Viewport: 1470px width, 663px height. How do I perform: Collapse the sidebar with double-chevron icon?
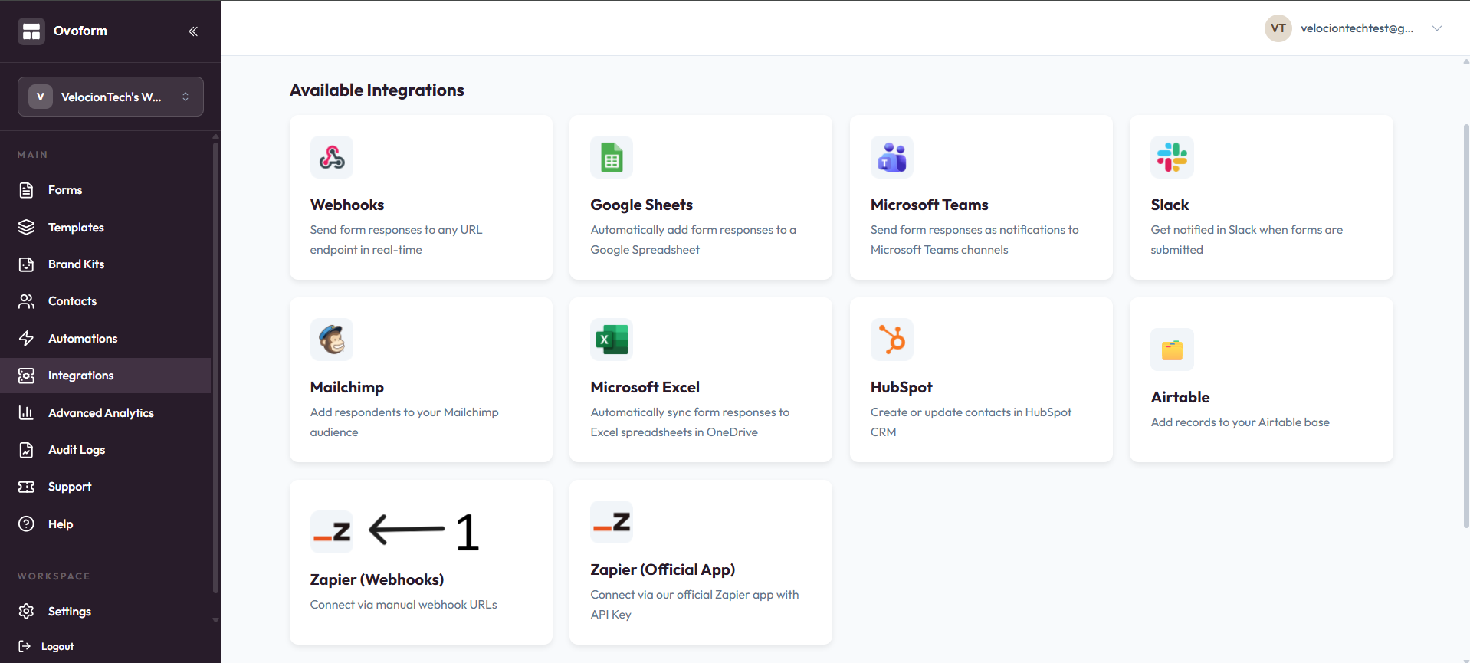[193, 31]
